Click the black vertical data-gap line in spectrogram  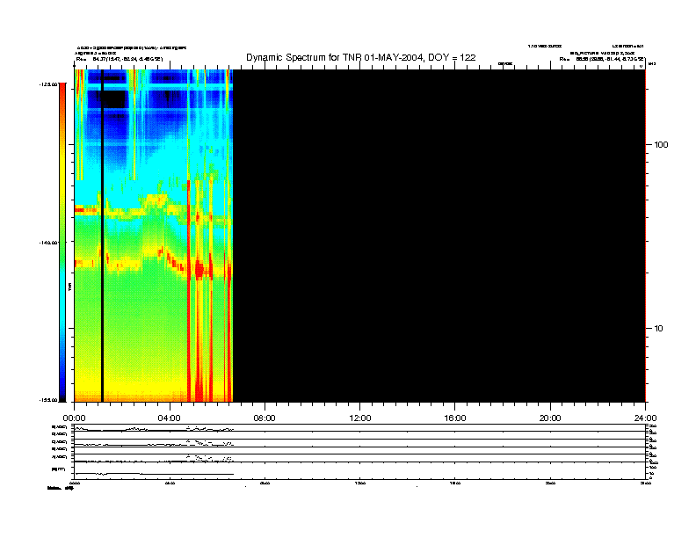pos(102,236)
